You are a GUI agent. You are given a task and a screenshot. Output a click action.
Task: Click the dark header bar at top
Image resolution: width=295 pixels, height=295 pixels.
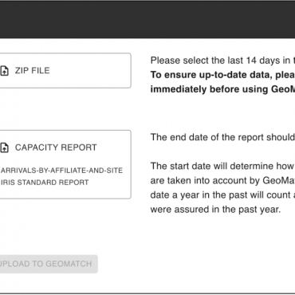pos(147,19)
